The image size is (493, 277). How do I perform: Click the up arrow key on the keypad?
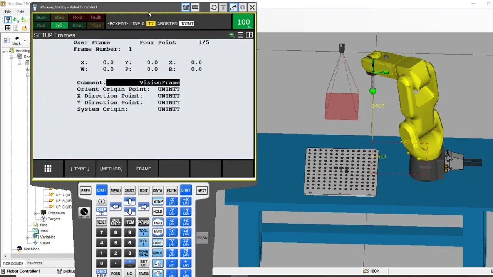click(129, 201)
